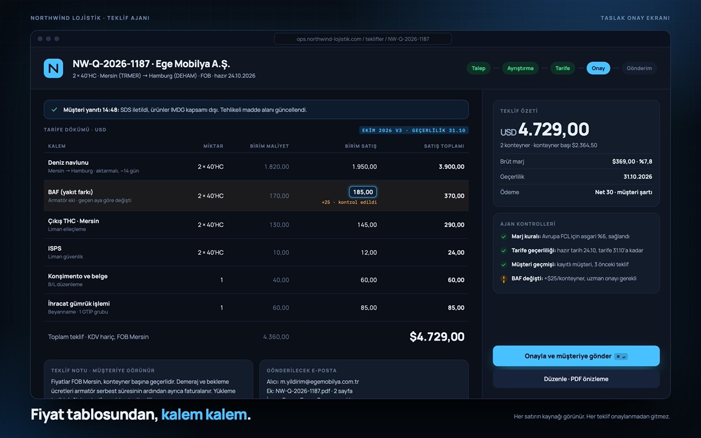Viewport: 701px width, 438px height.
Task: Click the grand total $4.729,00 in table
Action: [437, 337]
